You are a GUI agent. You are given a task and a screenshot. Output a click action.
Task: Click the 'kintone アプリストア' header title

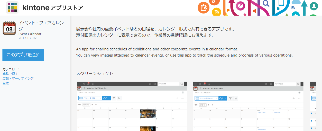pos(53,8)
